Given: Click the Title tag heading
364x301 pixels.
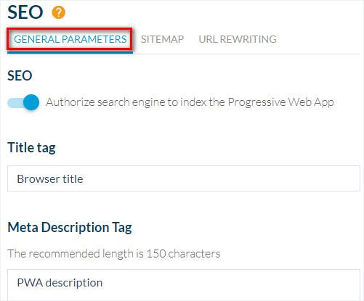Looking at the screenshot, I should pyautogui.click(x=31, y=148).
